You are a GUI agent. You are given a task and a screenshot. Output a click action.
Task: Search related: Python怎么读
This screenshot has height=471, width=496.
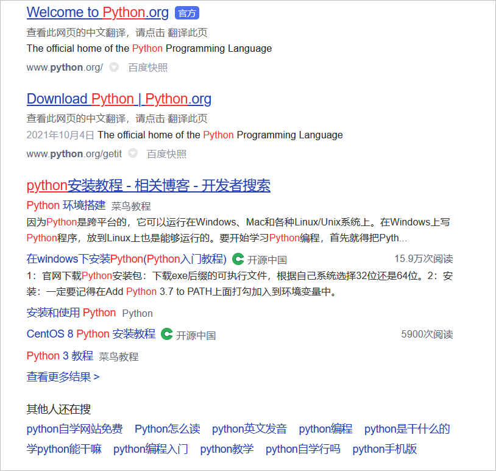click(168, 429)
